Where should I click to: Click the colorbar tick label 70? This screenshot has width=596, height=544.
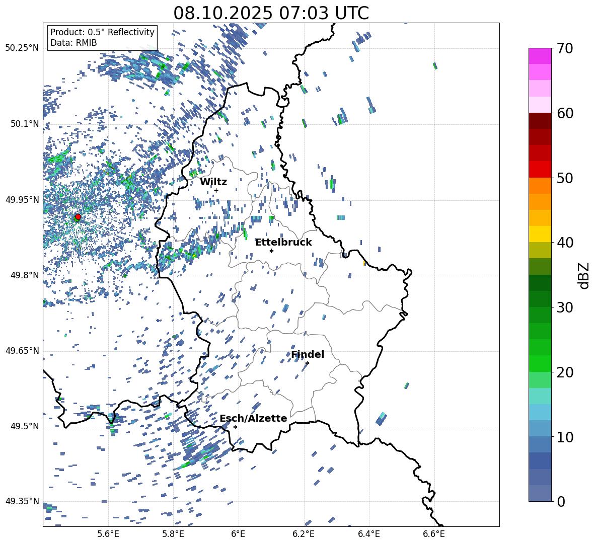click(565, 49)
